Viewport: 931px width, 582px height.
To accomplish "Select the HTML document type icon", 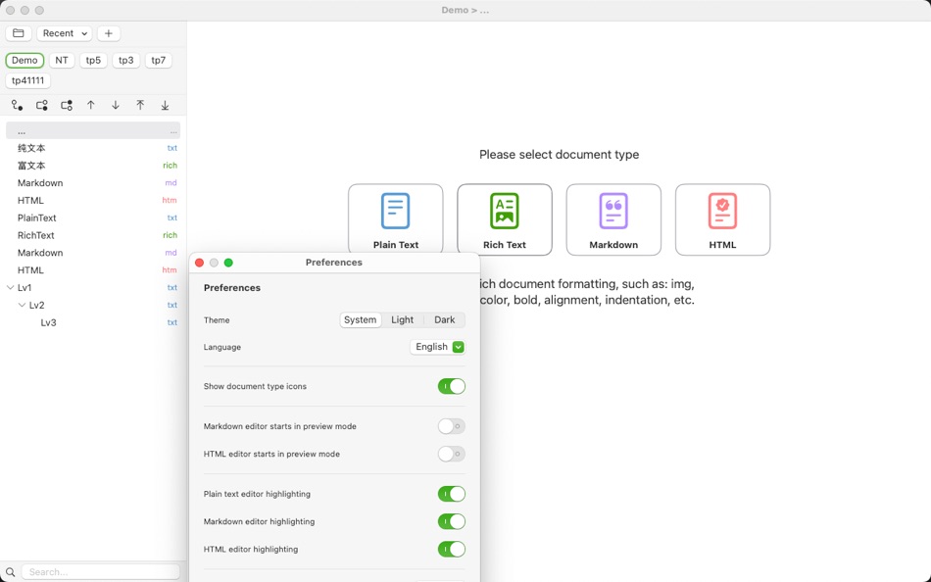I will click(x=722, y=218).
